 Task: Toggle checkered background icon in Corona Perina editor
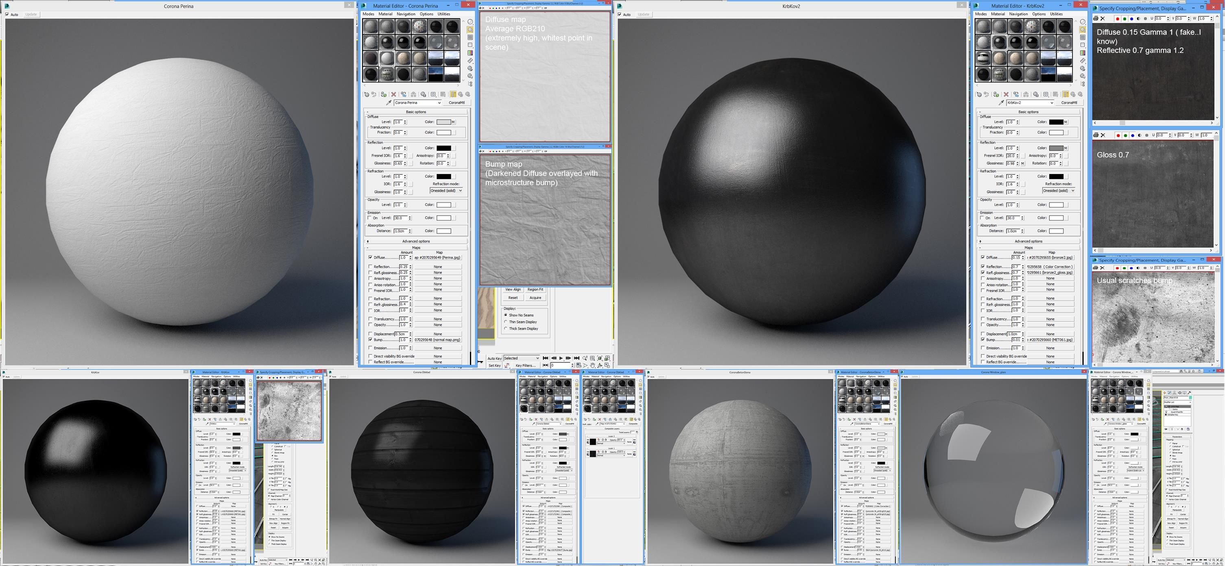[x=470, y=37]
